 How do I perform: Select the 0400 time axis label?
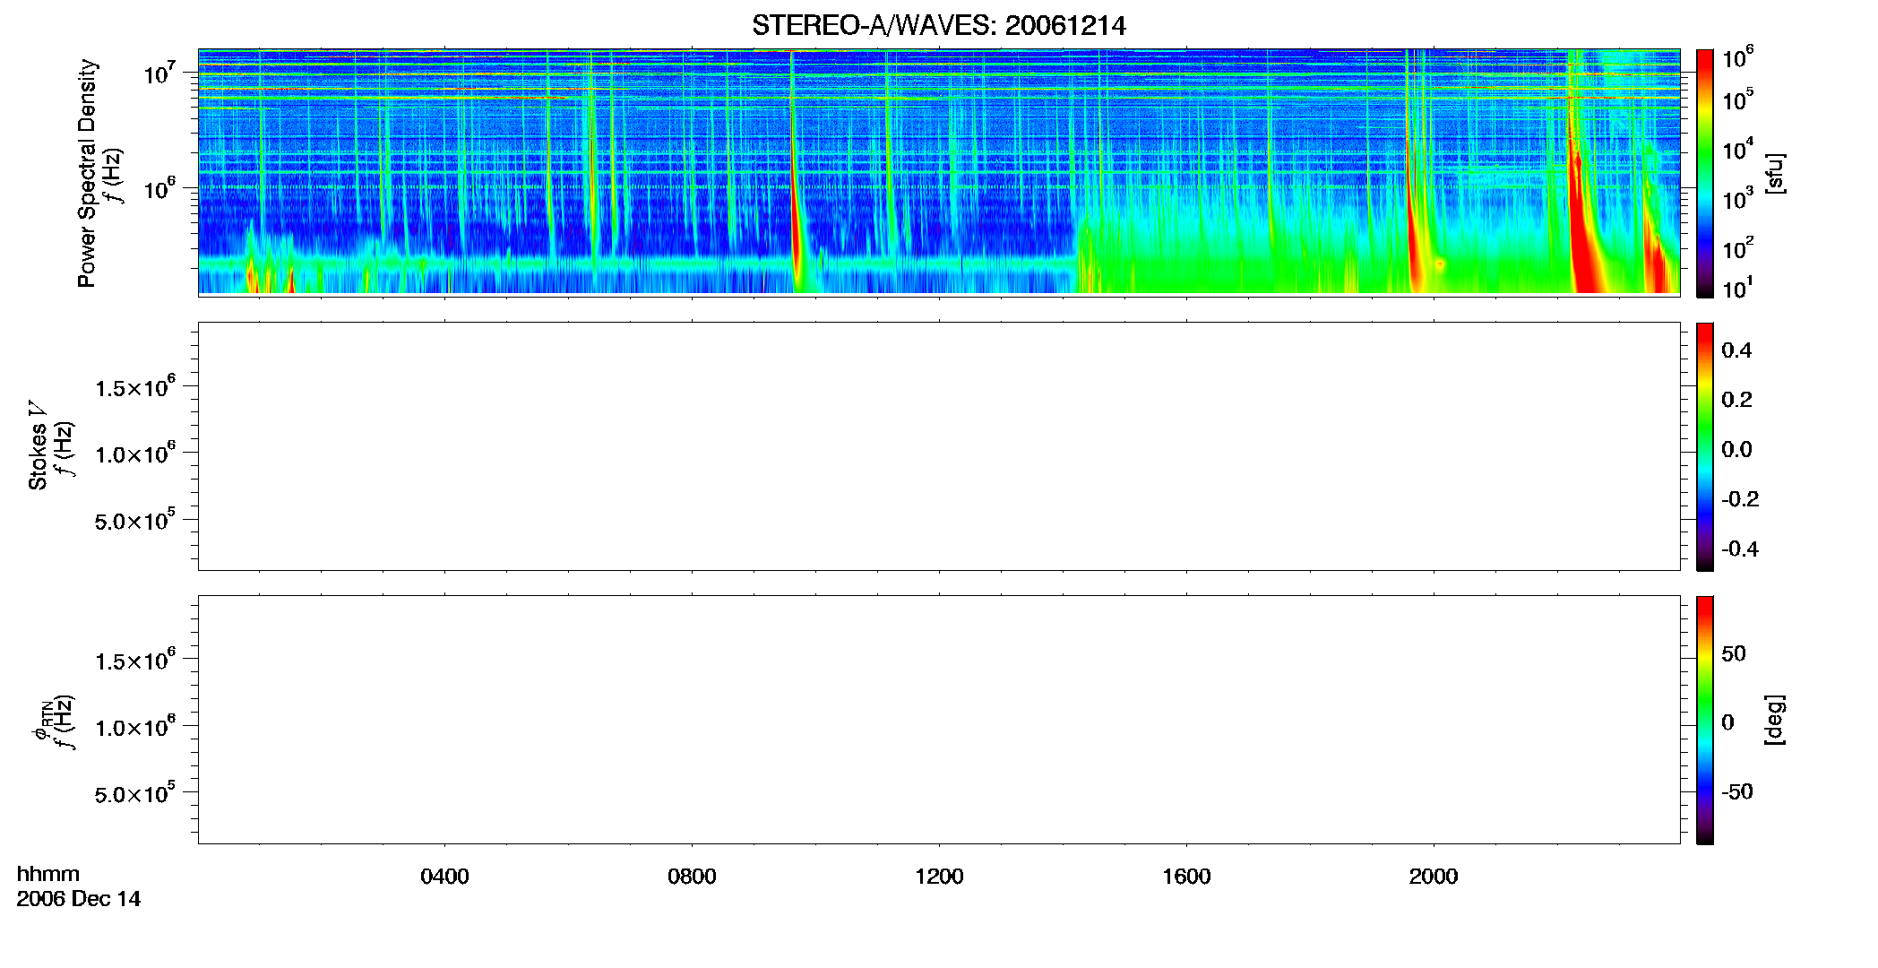[x=444, y=877]
